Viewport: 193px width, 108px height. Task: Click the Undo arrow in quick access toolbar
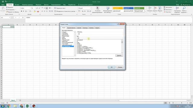[6, 1]
